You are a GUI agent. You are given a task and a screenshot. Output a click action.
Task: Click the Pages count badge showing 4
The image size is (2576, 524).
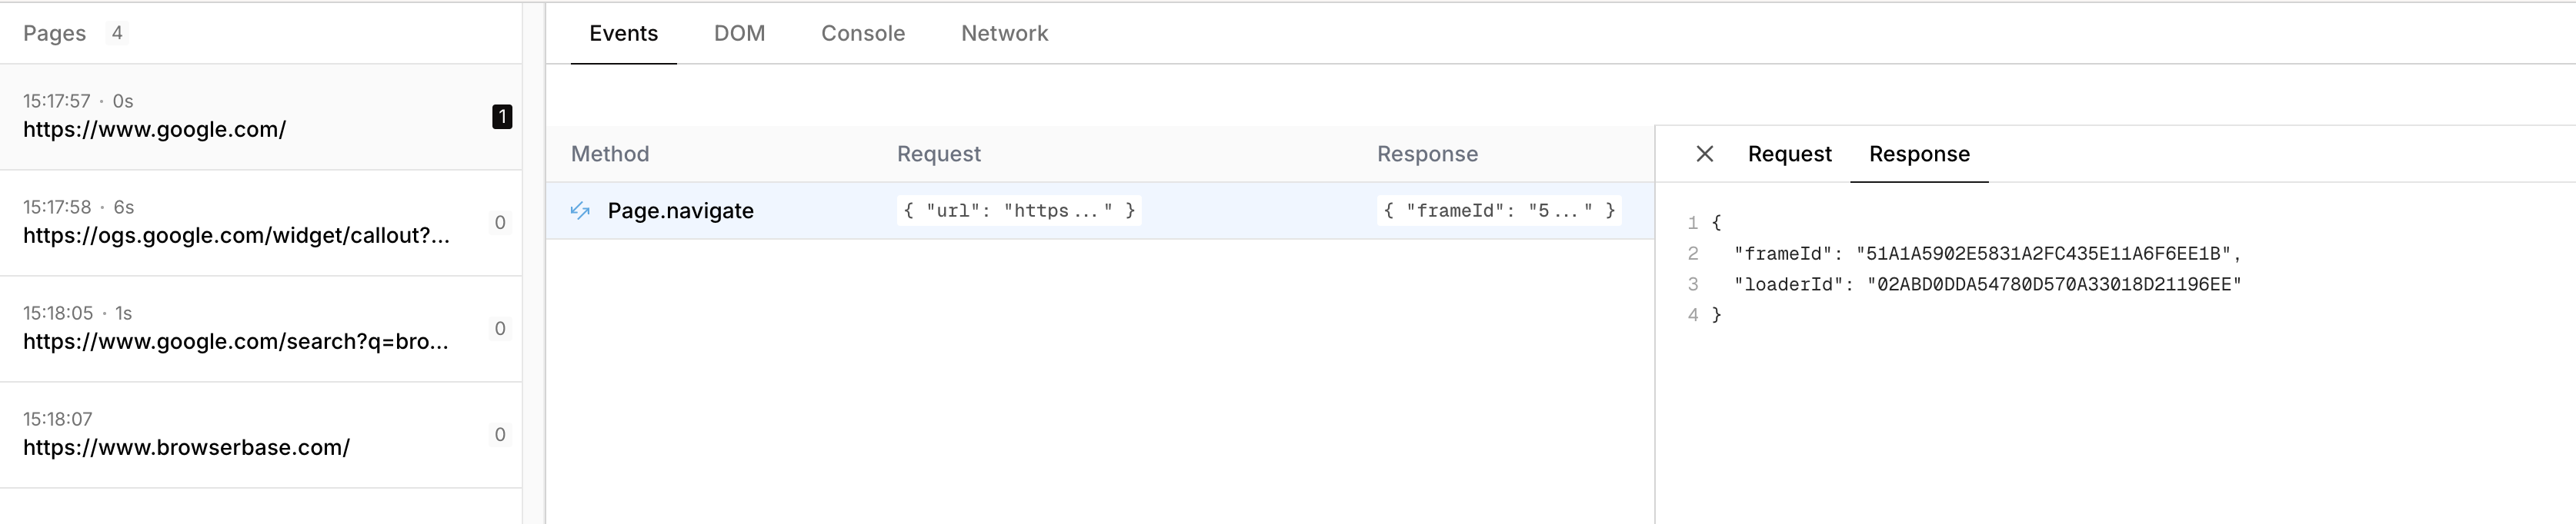coord(117,33)
